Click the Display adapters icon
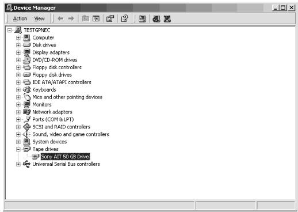 [x=26, y=52]
